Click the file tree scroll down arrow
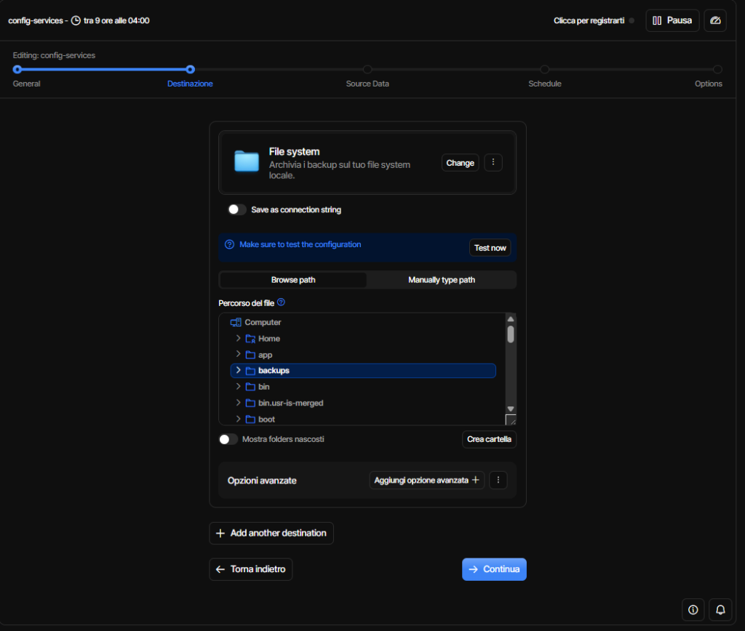 (511, 409)
